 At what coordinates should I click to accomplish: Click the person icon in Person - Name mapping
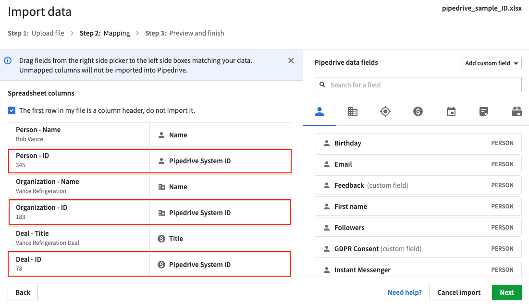tap(161, 135)
